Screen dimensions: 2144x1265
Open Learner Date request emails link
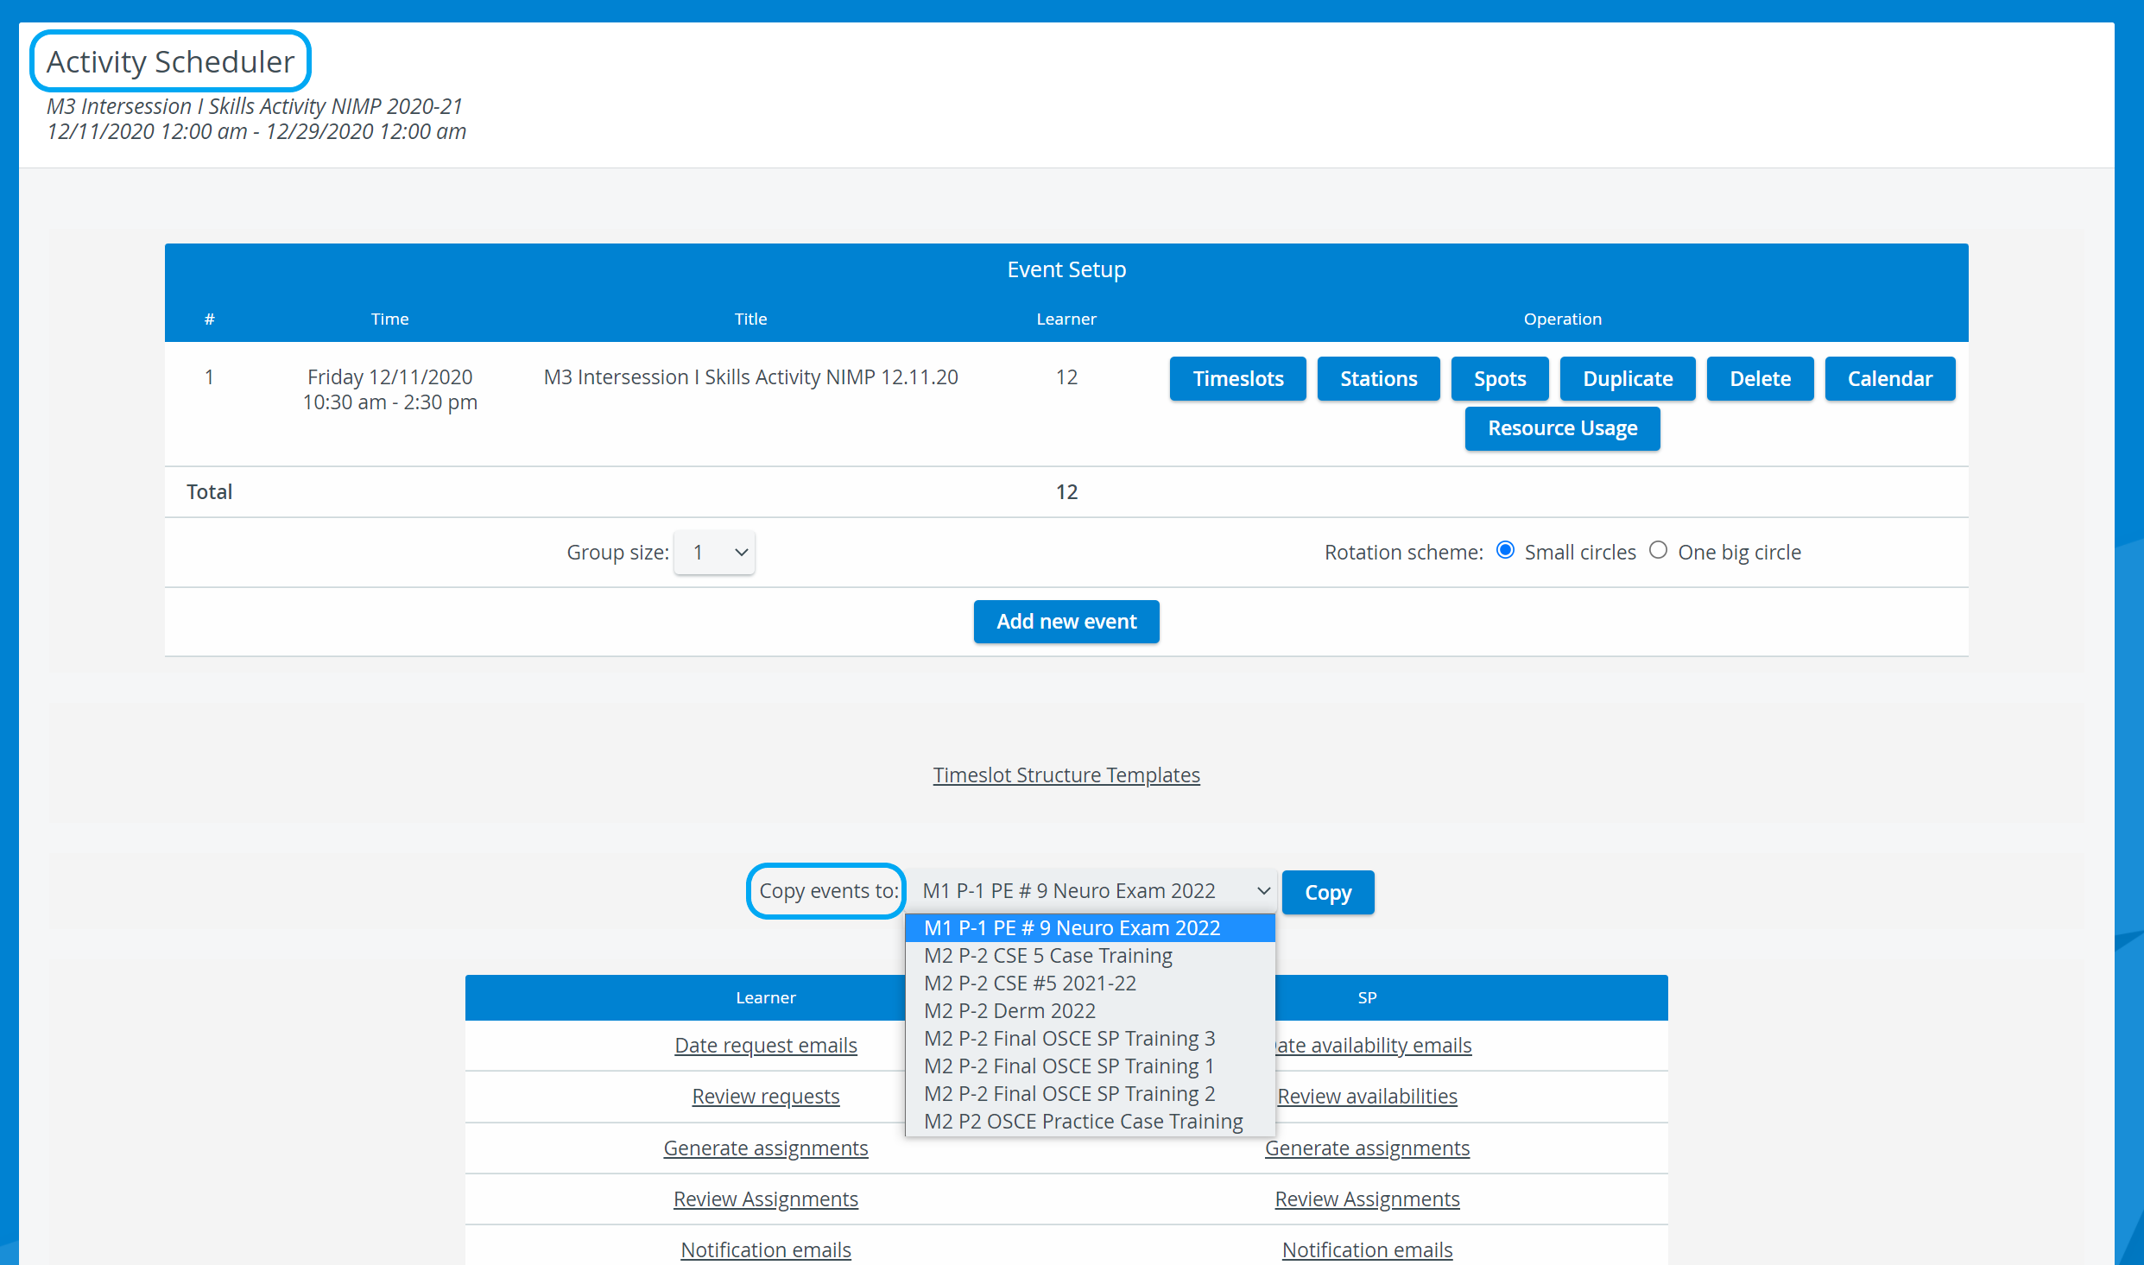click(x=766, y=1046)
